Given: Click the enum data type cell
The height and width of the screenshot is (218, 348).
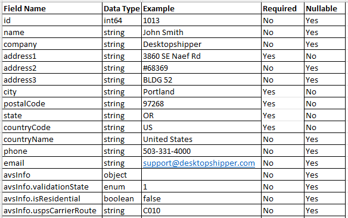Looking at the screenshot, I should coord(122,187).
